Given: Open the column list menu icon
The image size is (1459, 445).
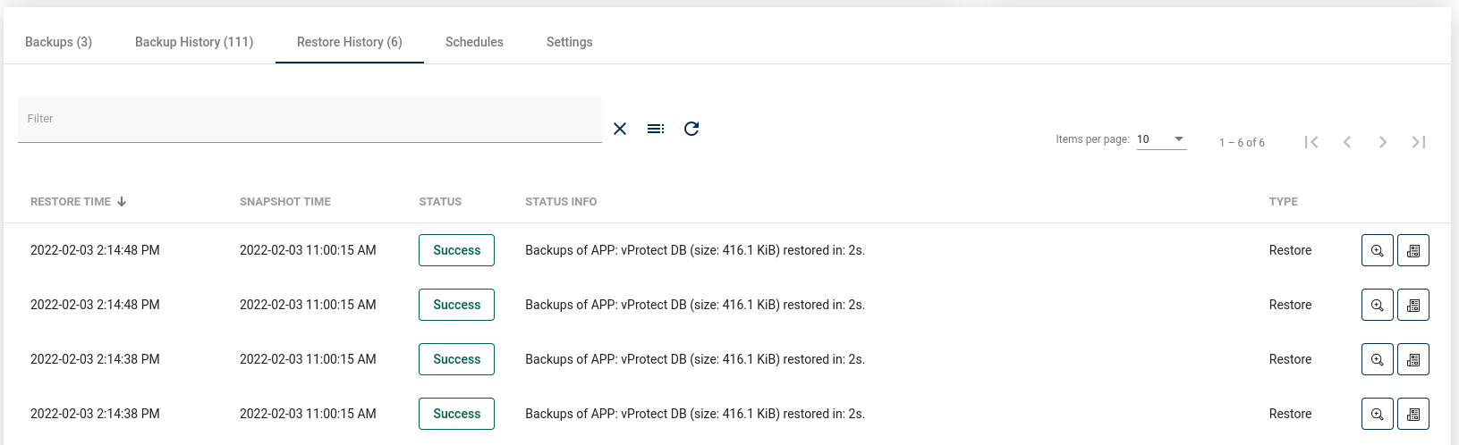Looking at the screenshot, I should 656,129.
